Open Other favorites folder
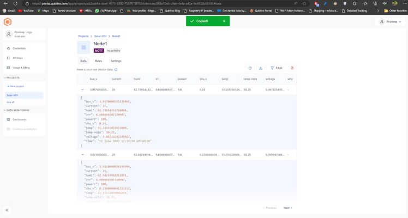 (x=395, y=11)
